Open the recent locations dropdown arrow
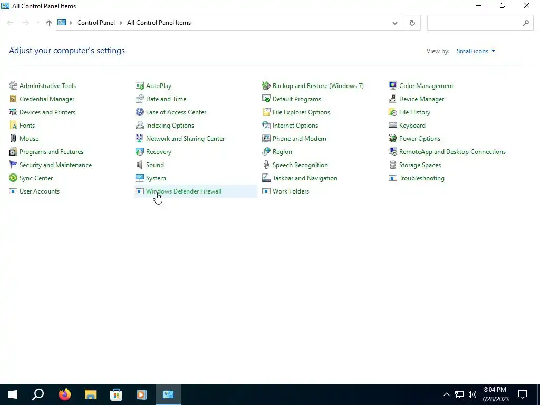This screenshot has width=540, height=405. [x=38, y=23]
